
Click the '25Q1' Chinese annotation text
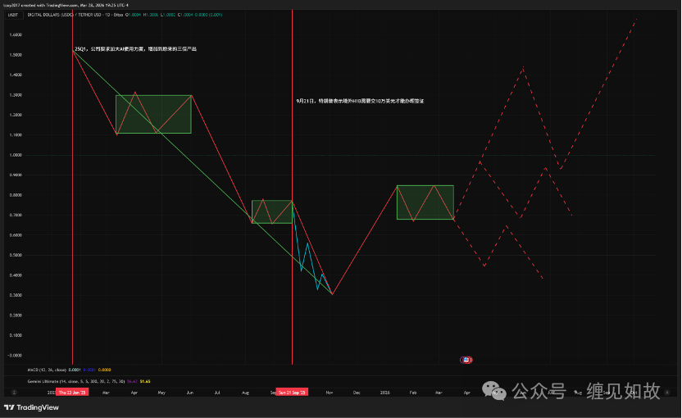click(135, 49)
